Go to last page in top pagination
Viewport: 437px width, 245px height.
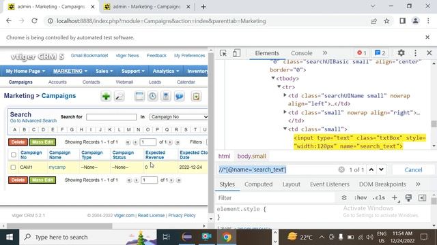coord(178,142)
